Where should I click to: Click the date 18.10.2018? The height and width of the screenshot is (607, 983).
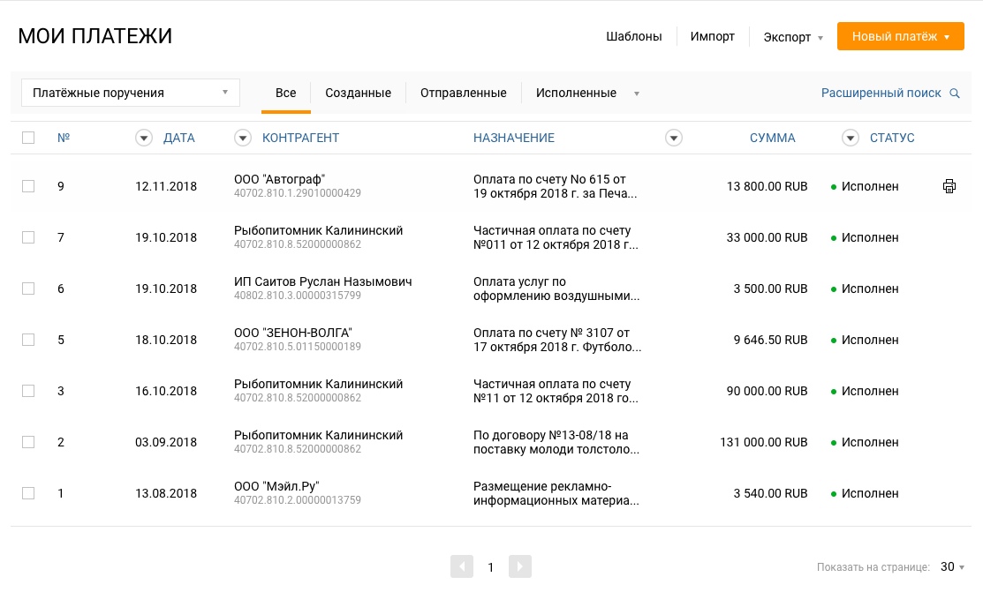(166, 340)
